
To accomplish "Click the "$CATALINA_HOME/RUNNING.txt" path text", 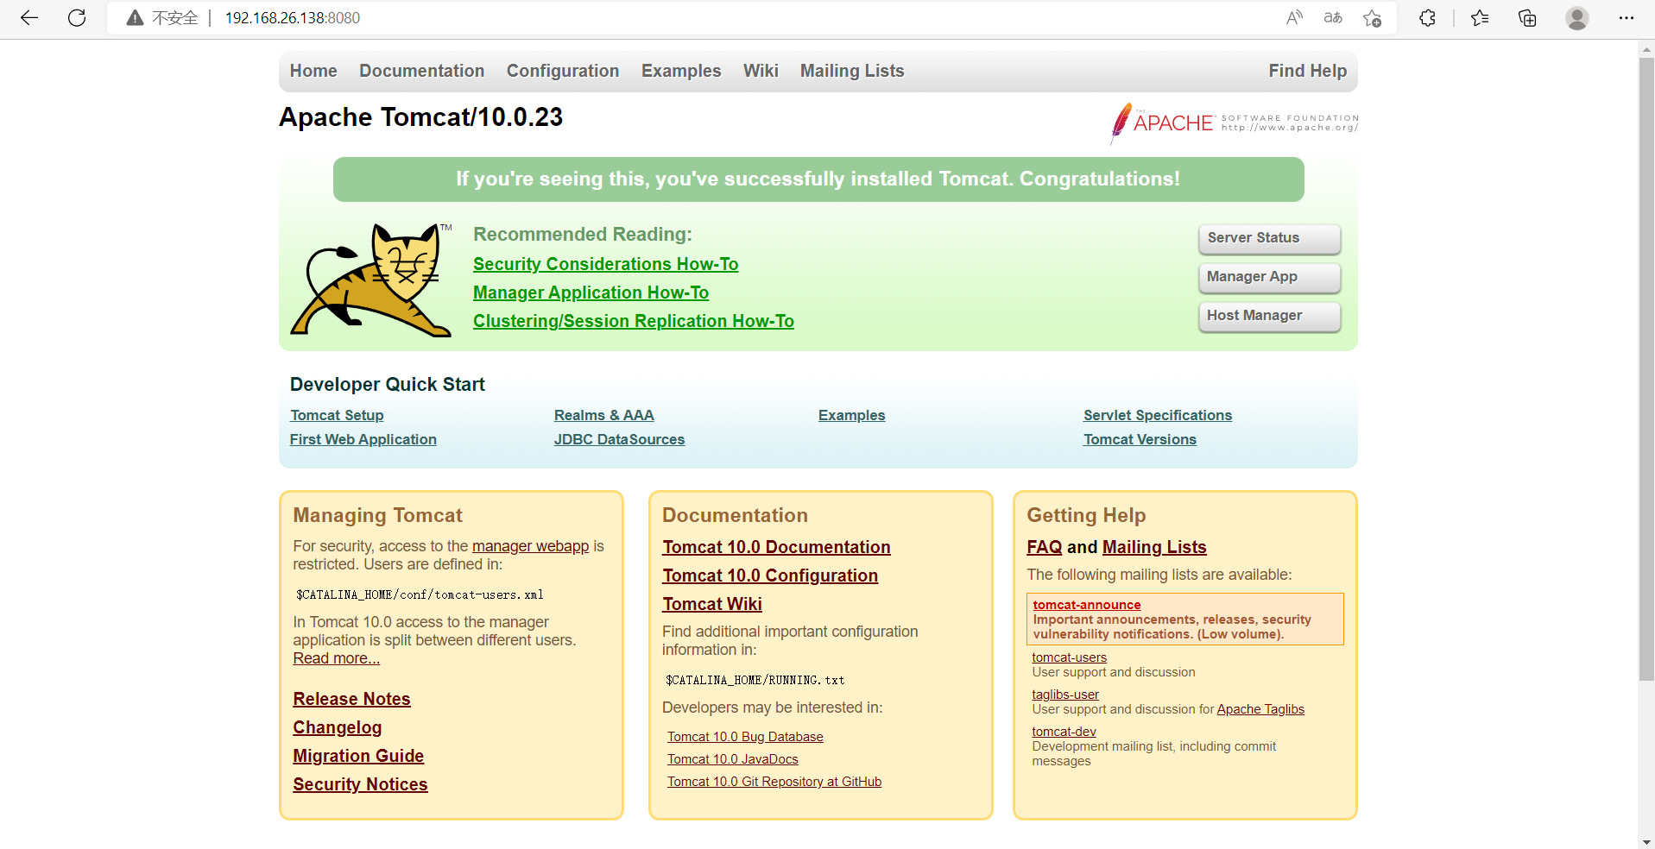I will (x=755, y=680).
